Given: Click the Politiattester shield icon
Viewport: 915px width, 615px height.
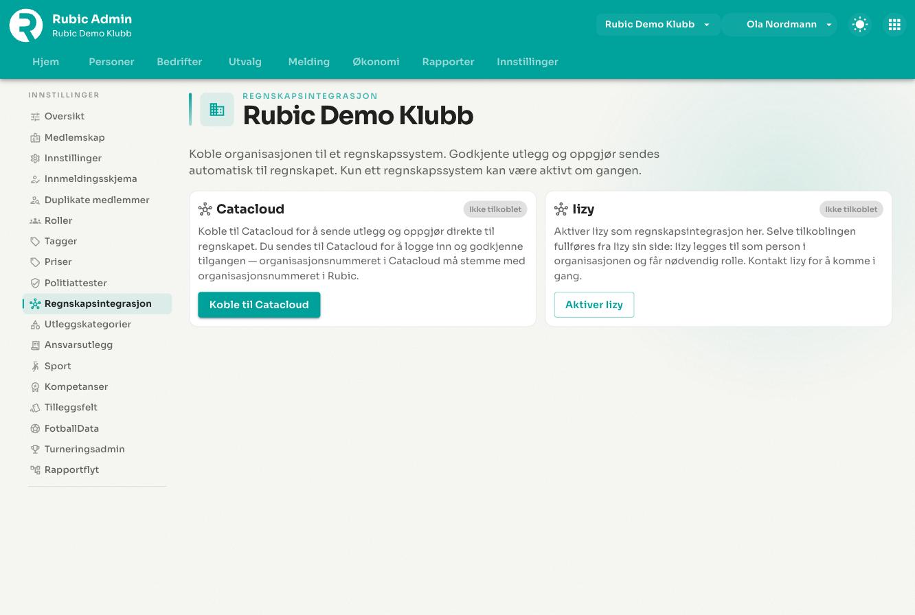Looking at the screenshot, I should click(x=35, y=283).
